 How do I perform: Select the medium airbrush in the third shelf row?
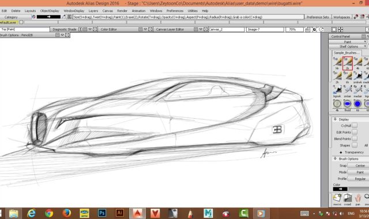(x=357, y=91)
